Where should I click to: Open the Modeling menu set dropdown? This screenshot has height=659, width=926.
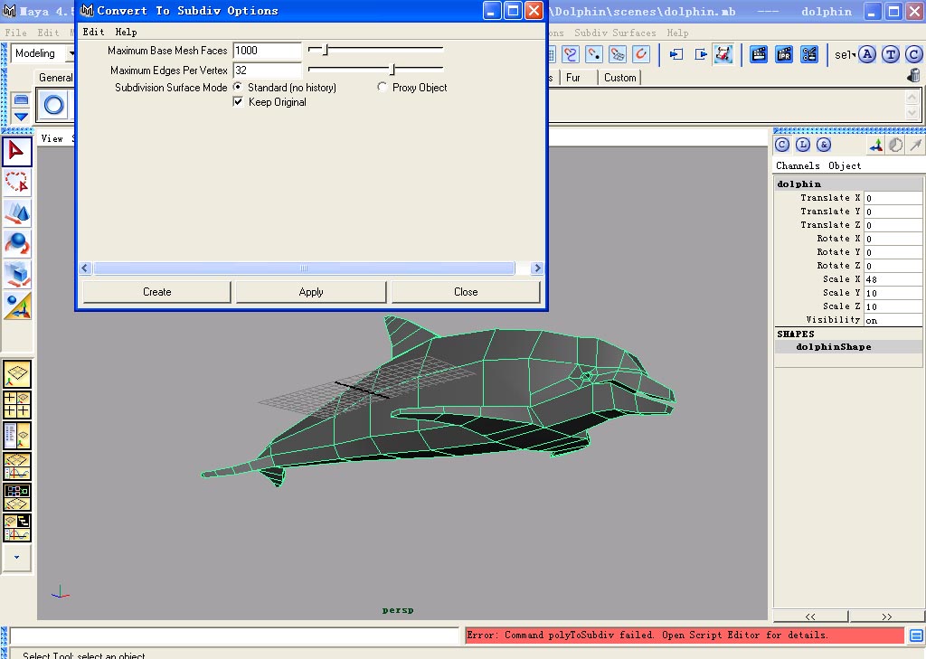point(43,53)
